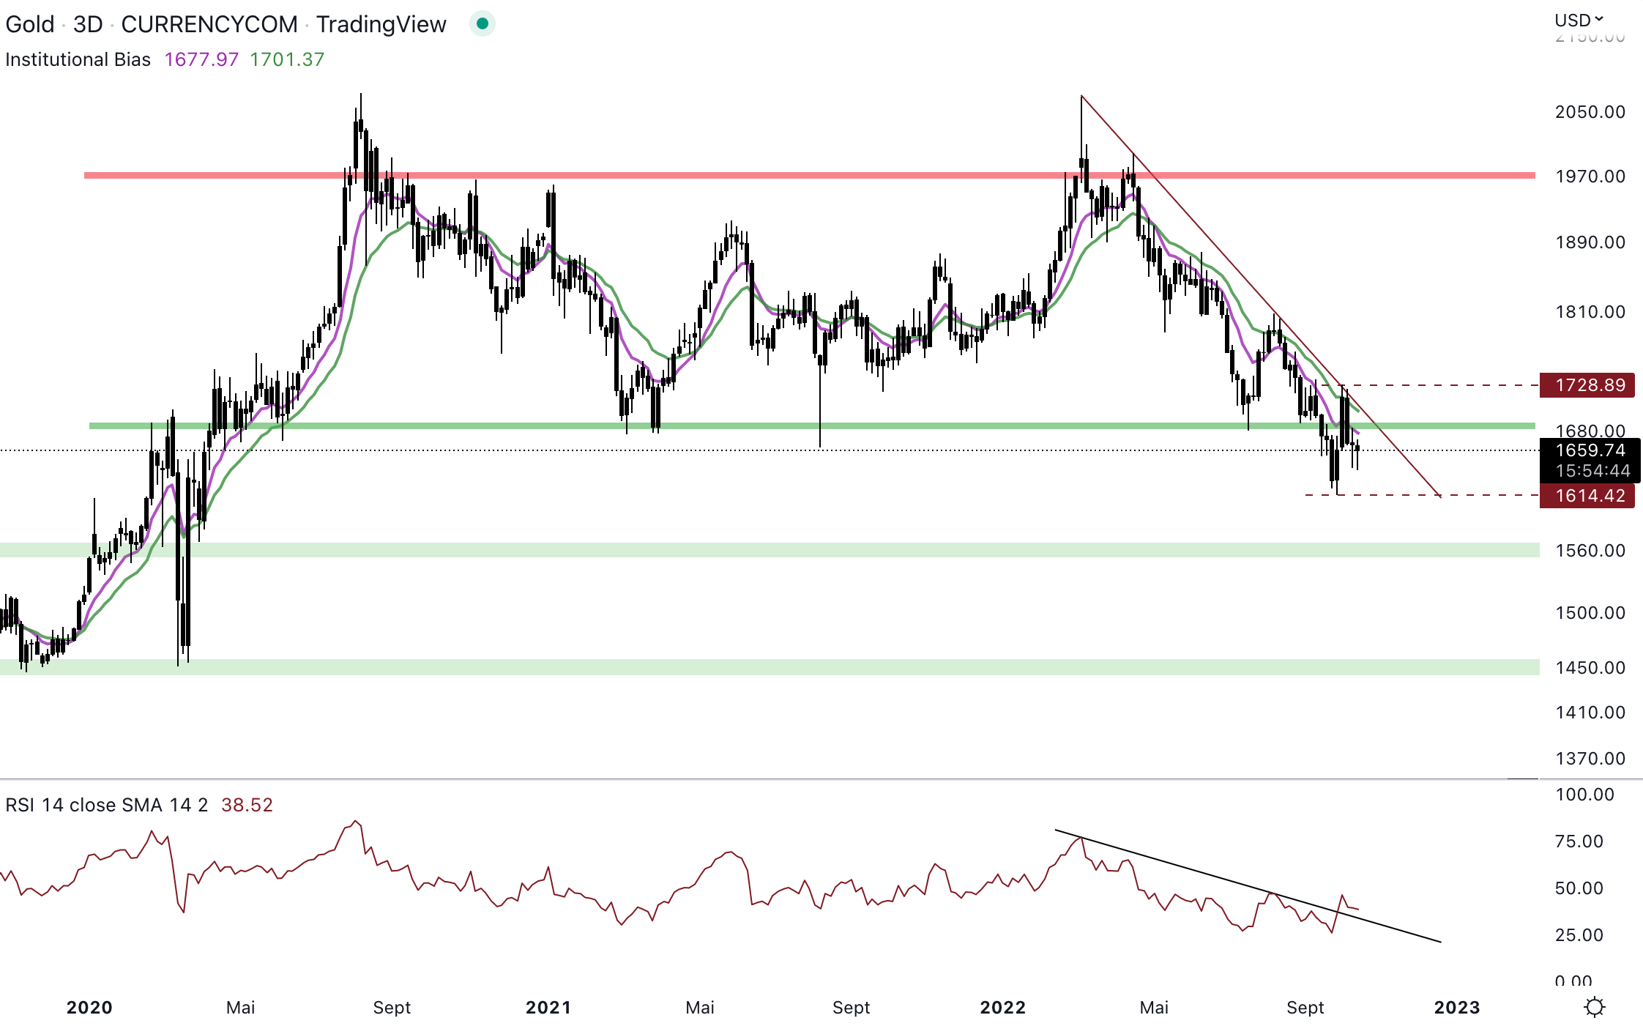Click the 2023 label on time axis
1643x1026 pixels.
coord(1456,1007)
